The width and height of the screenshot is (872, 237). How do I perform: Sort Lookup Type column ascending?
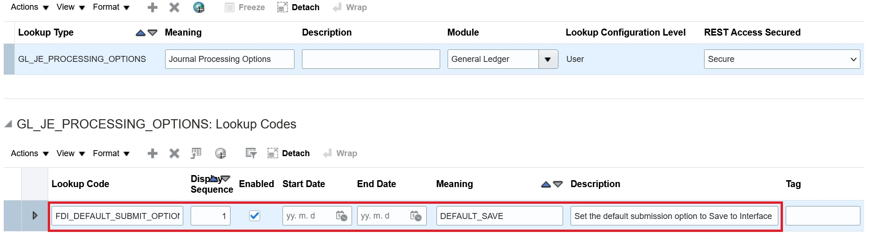click(x=141, y=33)
